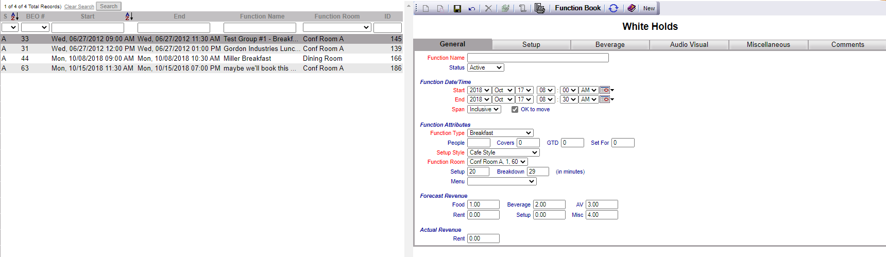Viewport: 886px width, 257px height.
Task: Open the Start month Oct dropdown
Action: [503, 90]
